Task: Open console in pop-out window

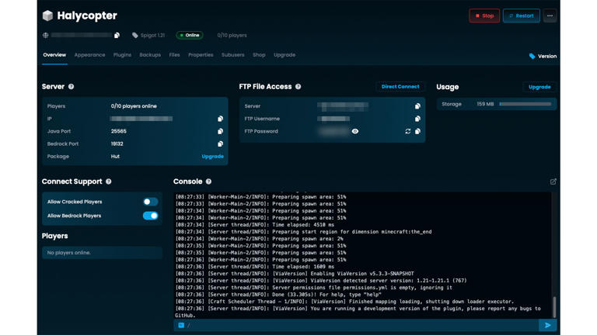Action: click(553, 181)
